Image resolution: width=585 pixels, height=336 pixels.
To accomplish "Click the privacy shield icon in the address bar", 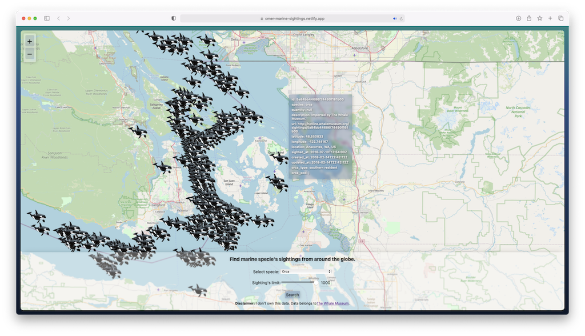I will (173, 18).
